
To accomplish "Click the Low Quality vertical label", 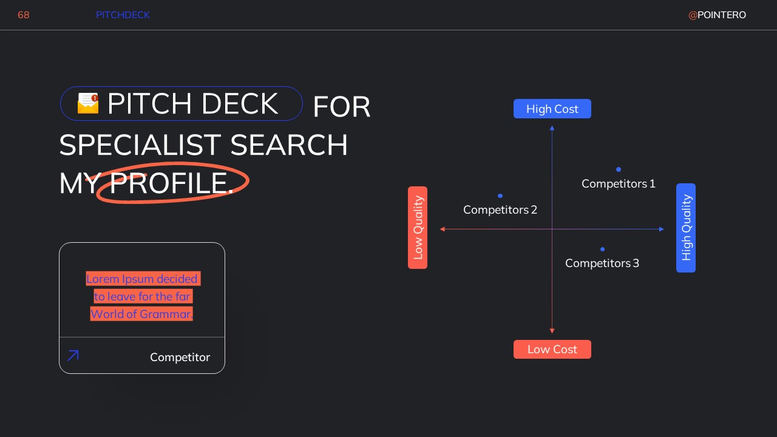I will click(418, 228).
